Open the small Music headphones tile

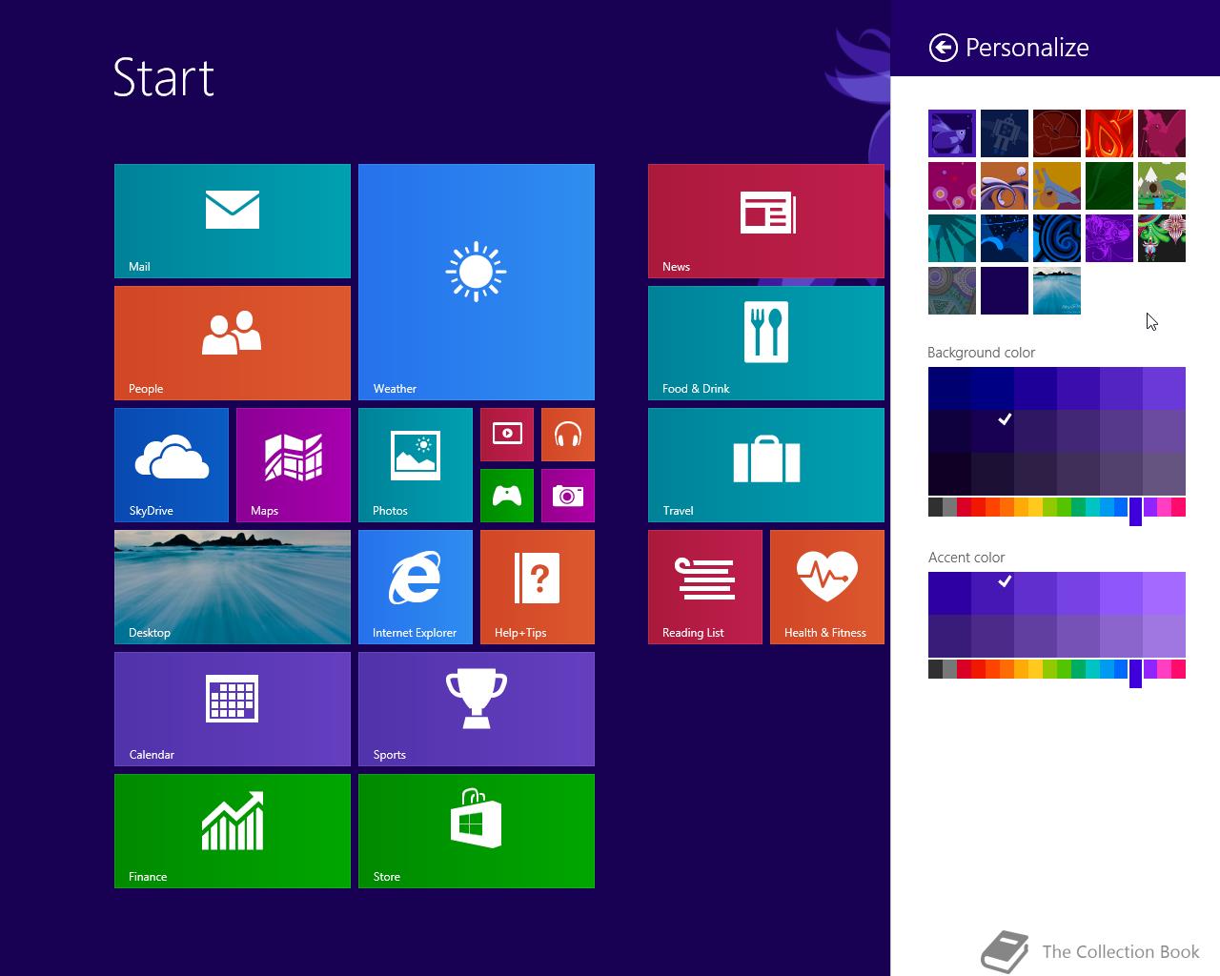click(568, 435)
